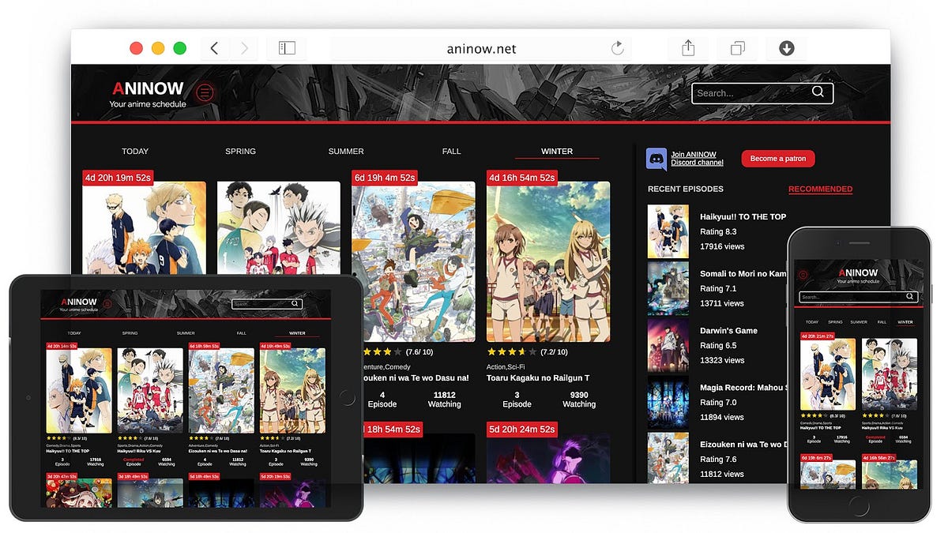Image resolution: width=948 pixels, height=533 pixels.
Task: Show all tabs in Safari
Action: [737, 48]
